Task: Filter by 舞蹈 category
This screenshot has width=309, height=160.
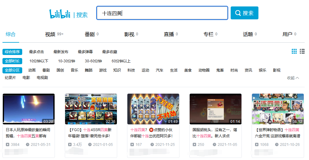Action: pos(89,70)
